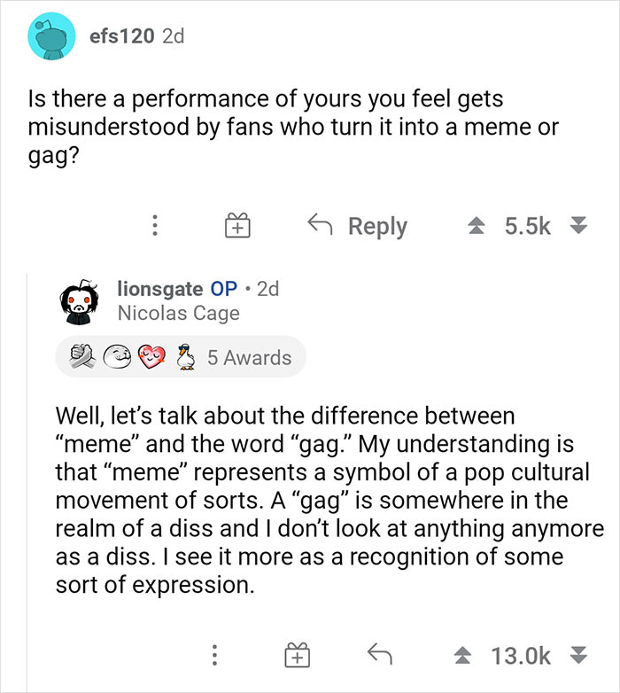Image resolution: width=620 pixels, height=693 pixels.
Task: Downvote the efs120 question comment
Action: point(579,226)
